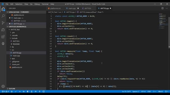Open the Explorer view in activity bar
This screenshot has width=170, height=95.
coord(3,9)
